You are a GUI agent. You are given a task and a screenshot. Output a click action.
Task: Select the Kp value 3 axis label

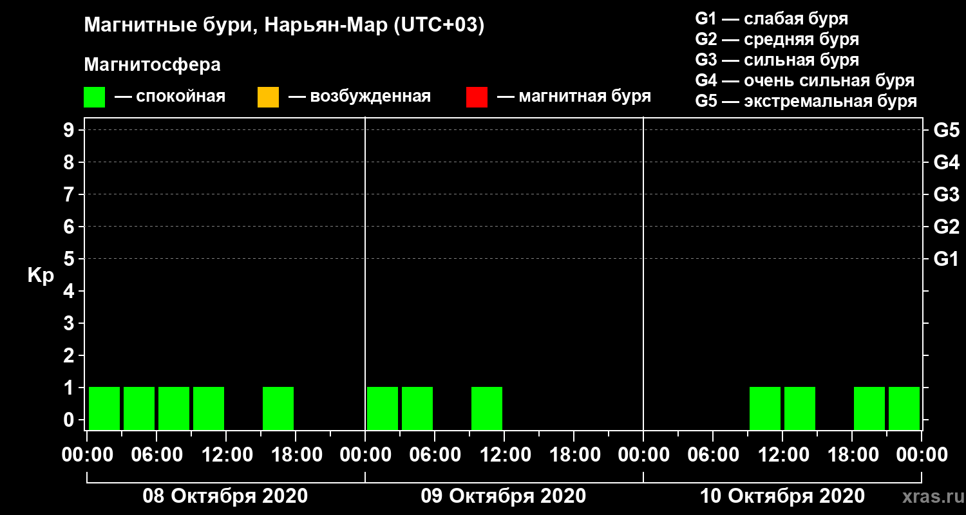[70, 323]
